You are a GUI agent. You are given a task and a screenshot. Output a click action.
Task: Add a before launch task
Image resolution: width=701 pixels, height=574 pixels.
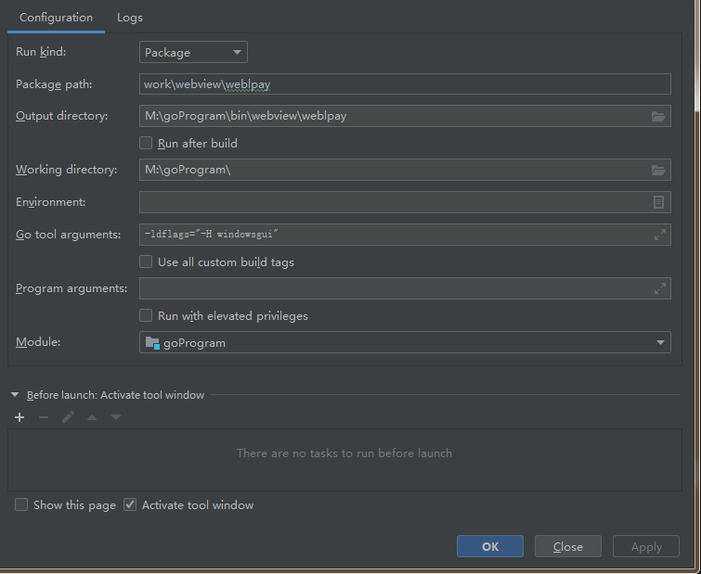click(x=19, y=417)
